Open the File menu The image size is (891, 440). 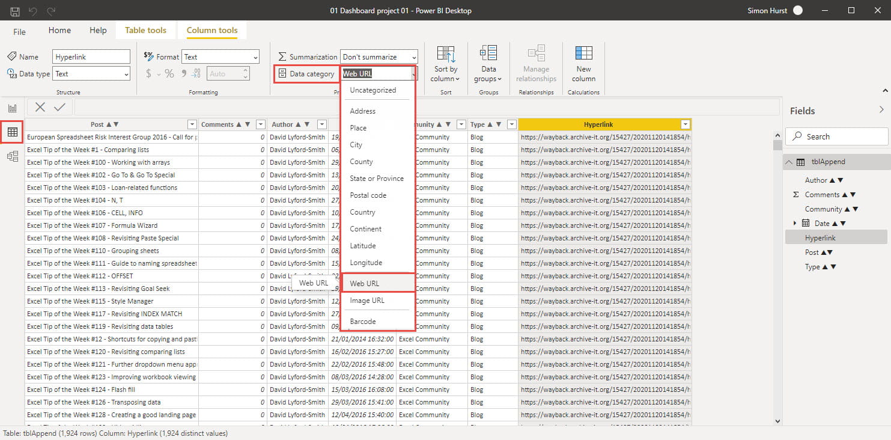pos(20,32)
